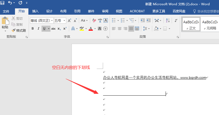Decrease paragraph indent
The image size is (219, 115).
click(x=142, y=20)
